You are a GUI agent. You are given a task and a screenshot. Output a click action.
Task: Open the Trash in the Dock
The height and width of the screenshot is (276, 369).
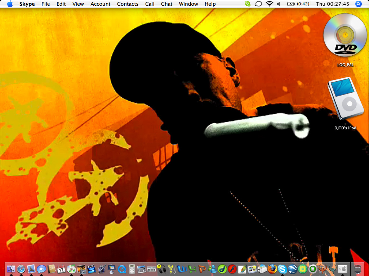[357, 269]
